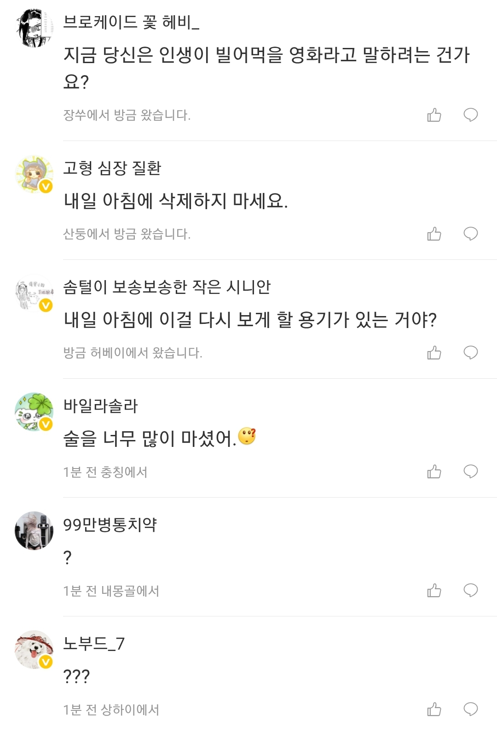497x733 pixels.
Task: Reply to 브로케이드 꽃 헤비_ comment
Action: [470, 115]
